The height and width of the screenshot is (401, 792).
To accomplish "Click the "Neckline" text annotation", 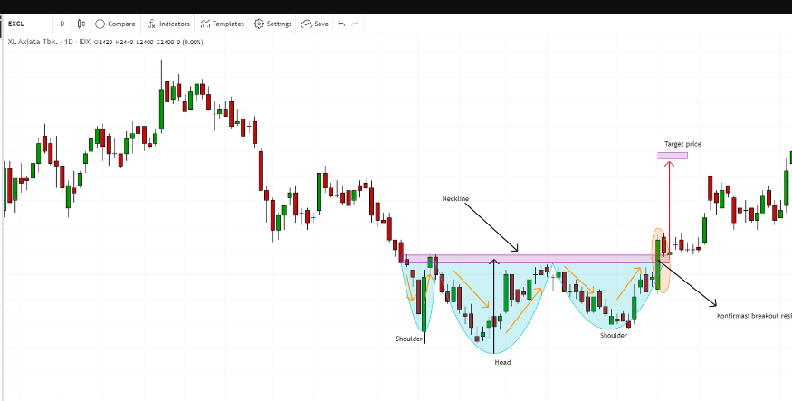I will pos(455,198).
